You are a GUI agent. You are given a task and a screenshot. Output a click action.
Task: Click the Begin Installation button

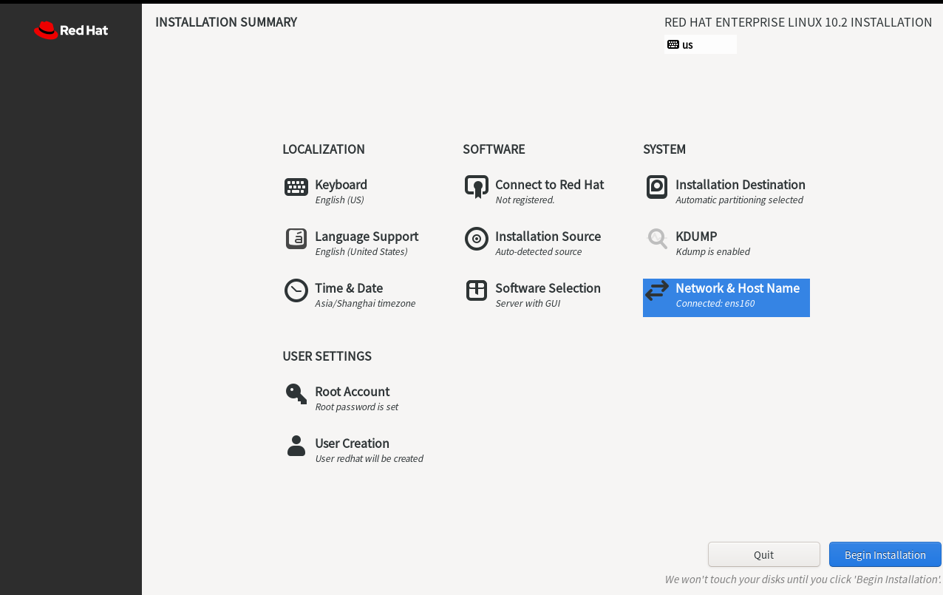coord(885,555)
